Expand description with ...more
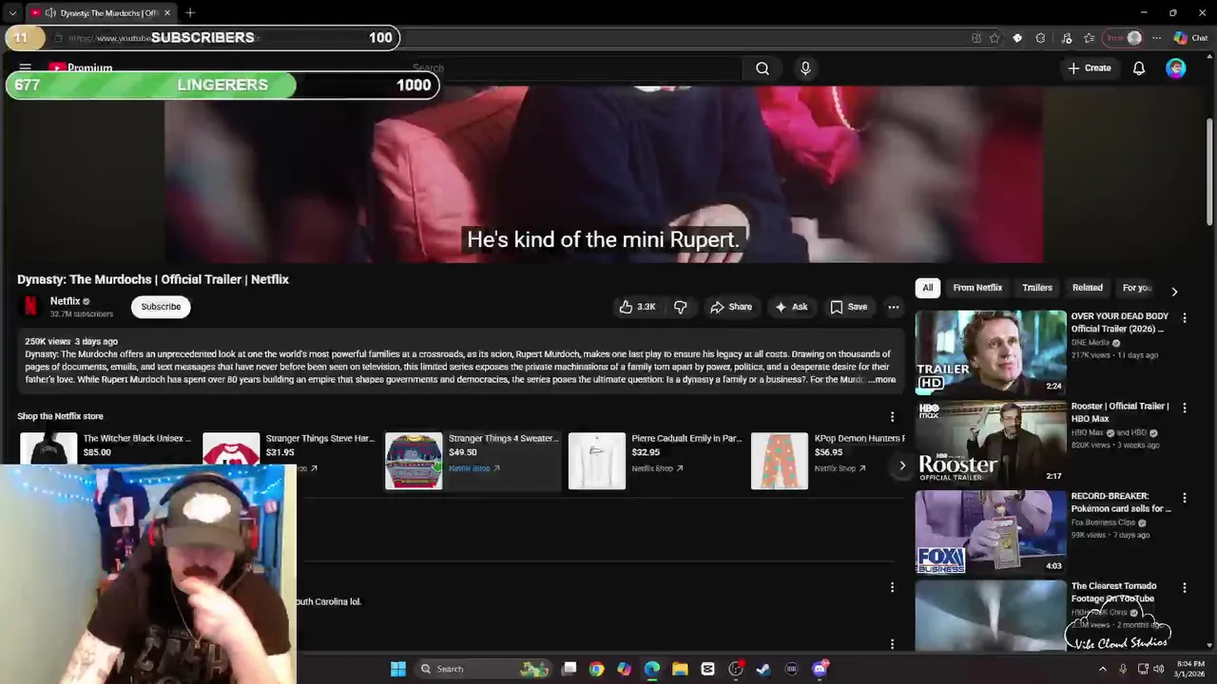1217x684 pixels. pyautogui.click(x=881, y=380)
